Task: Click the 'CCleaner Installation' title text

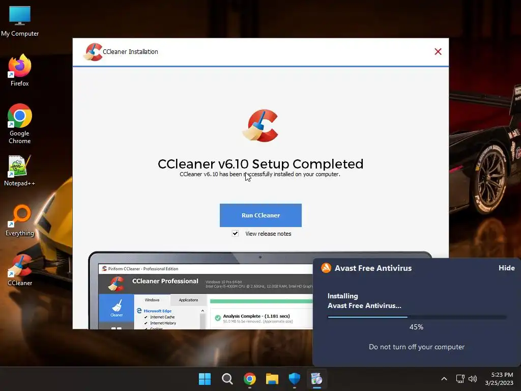Action: (130, 52)
